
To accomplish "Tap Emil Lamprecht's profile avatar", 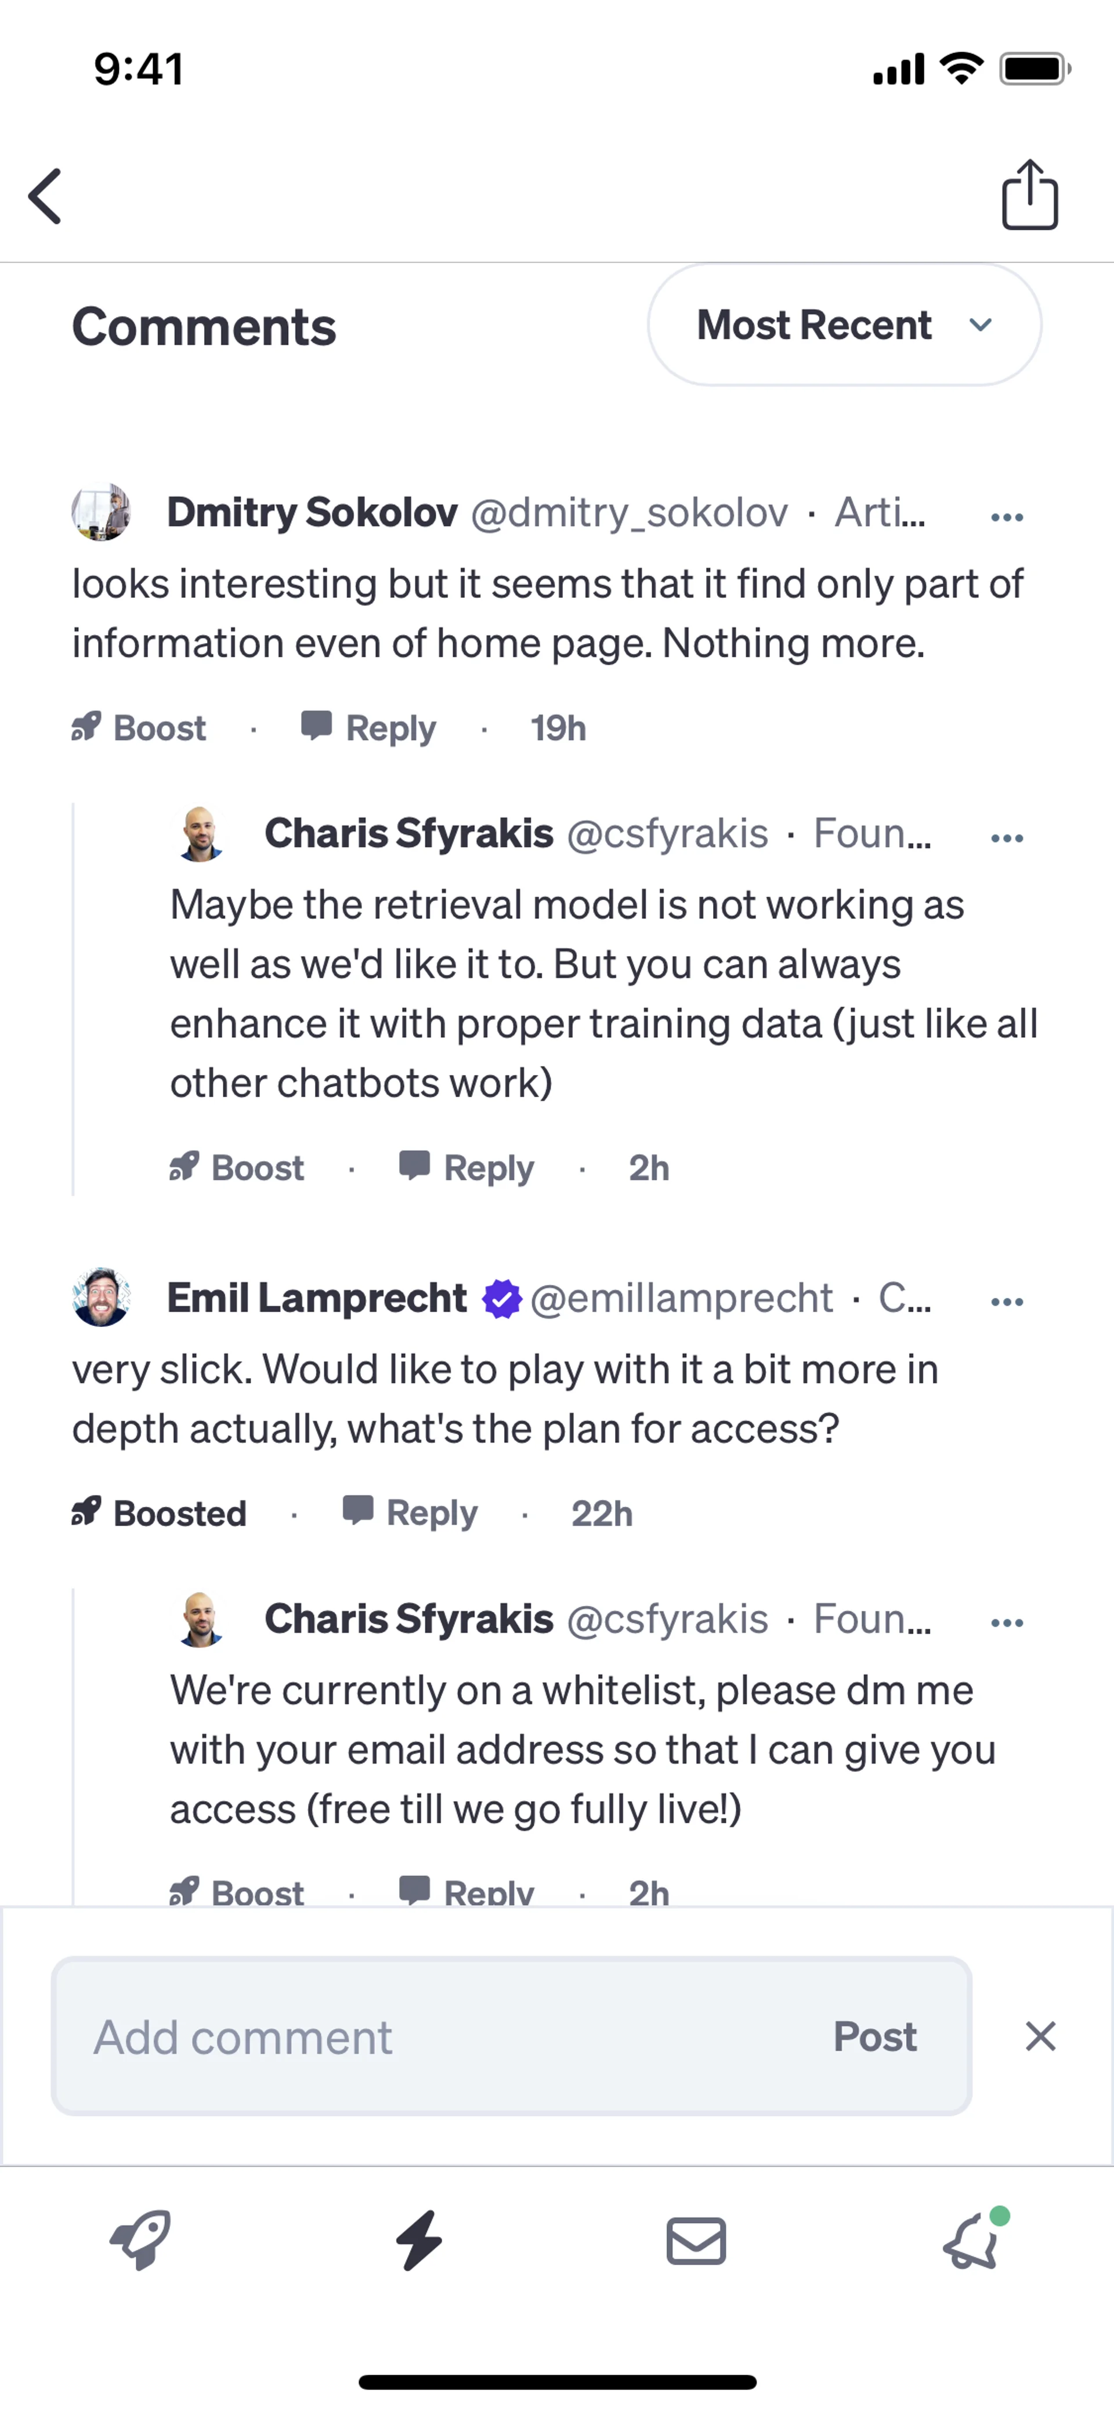I will click(x=101, y=1297).
